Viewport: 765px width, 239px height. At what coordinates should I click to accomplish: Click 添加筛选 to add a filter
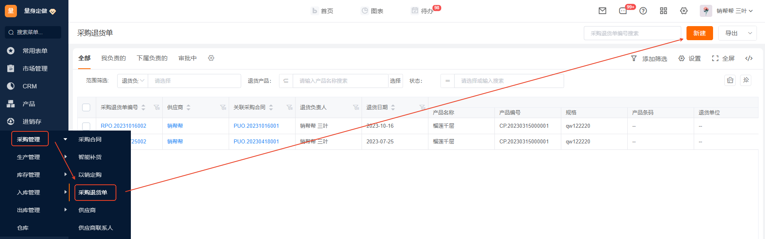[649, 59]
